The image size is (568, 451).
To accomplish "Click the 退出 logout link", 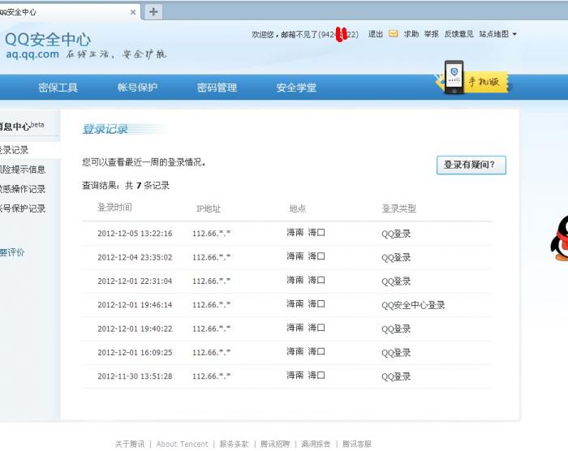I will click(x=375, y=34).
